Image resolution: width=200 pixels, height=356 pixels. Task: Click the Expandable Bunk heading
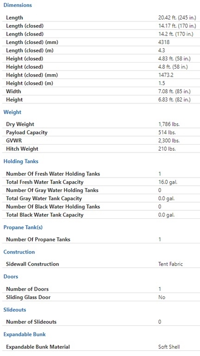point(25,334)
